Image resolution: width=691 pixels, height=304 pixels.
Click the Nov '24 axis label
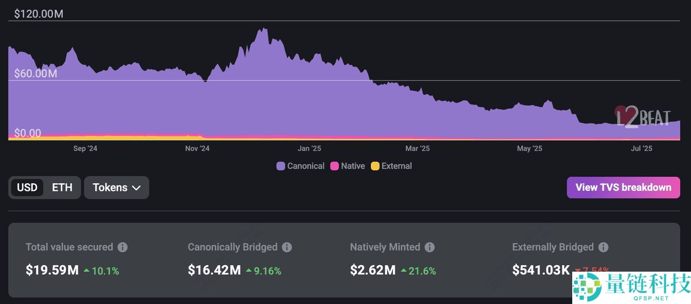tap(197, 149)
